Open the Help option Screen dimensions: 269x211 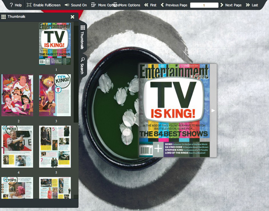[x=16, y=5]
